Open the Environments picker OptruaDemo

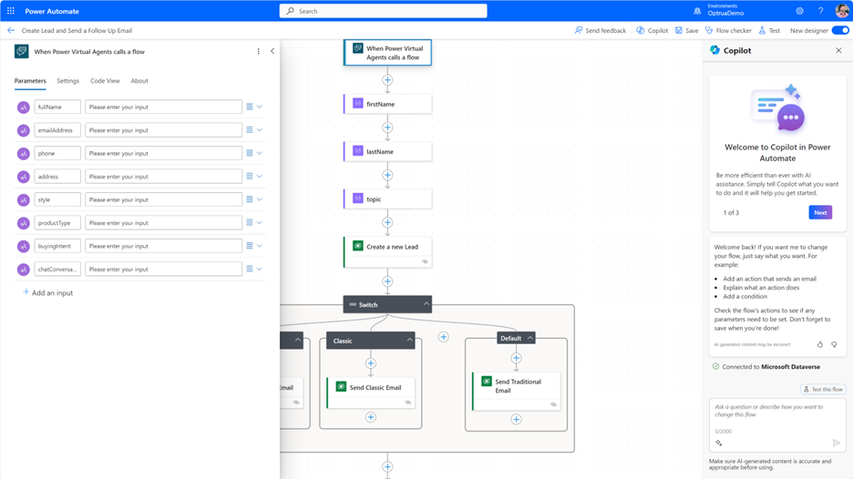tap(719, 10)
